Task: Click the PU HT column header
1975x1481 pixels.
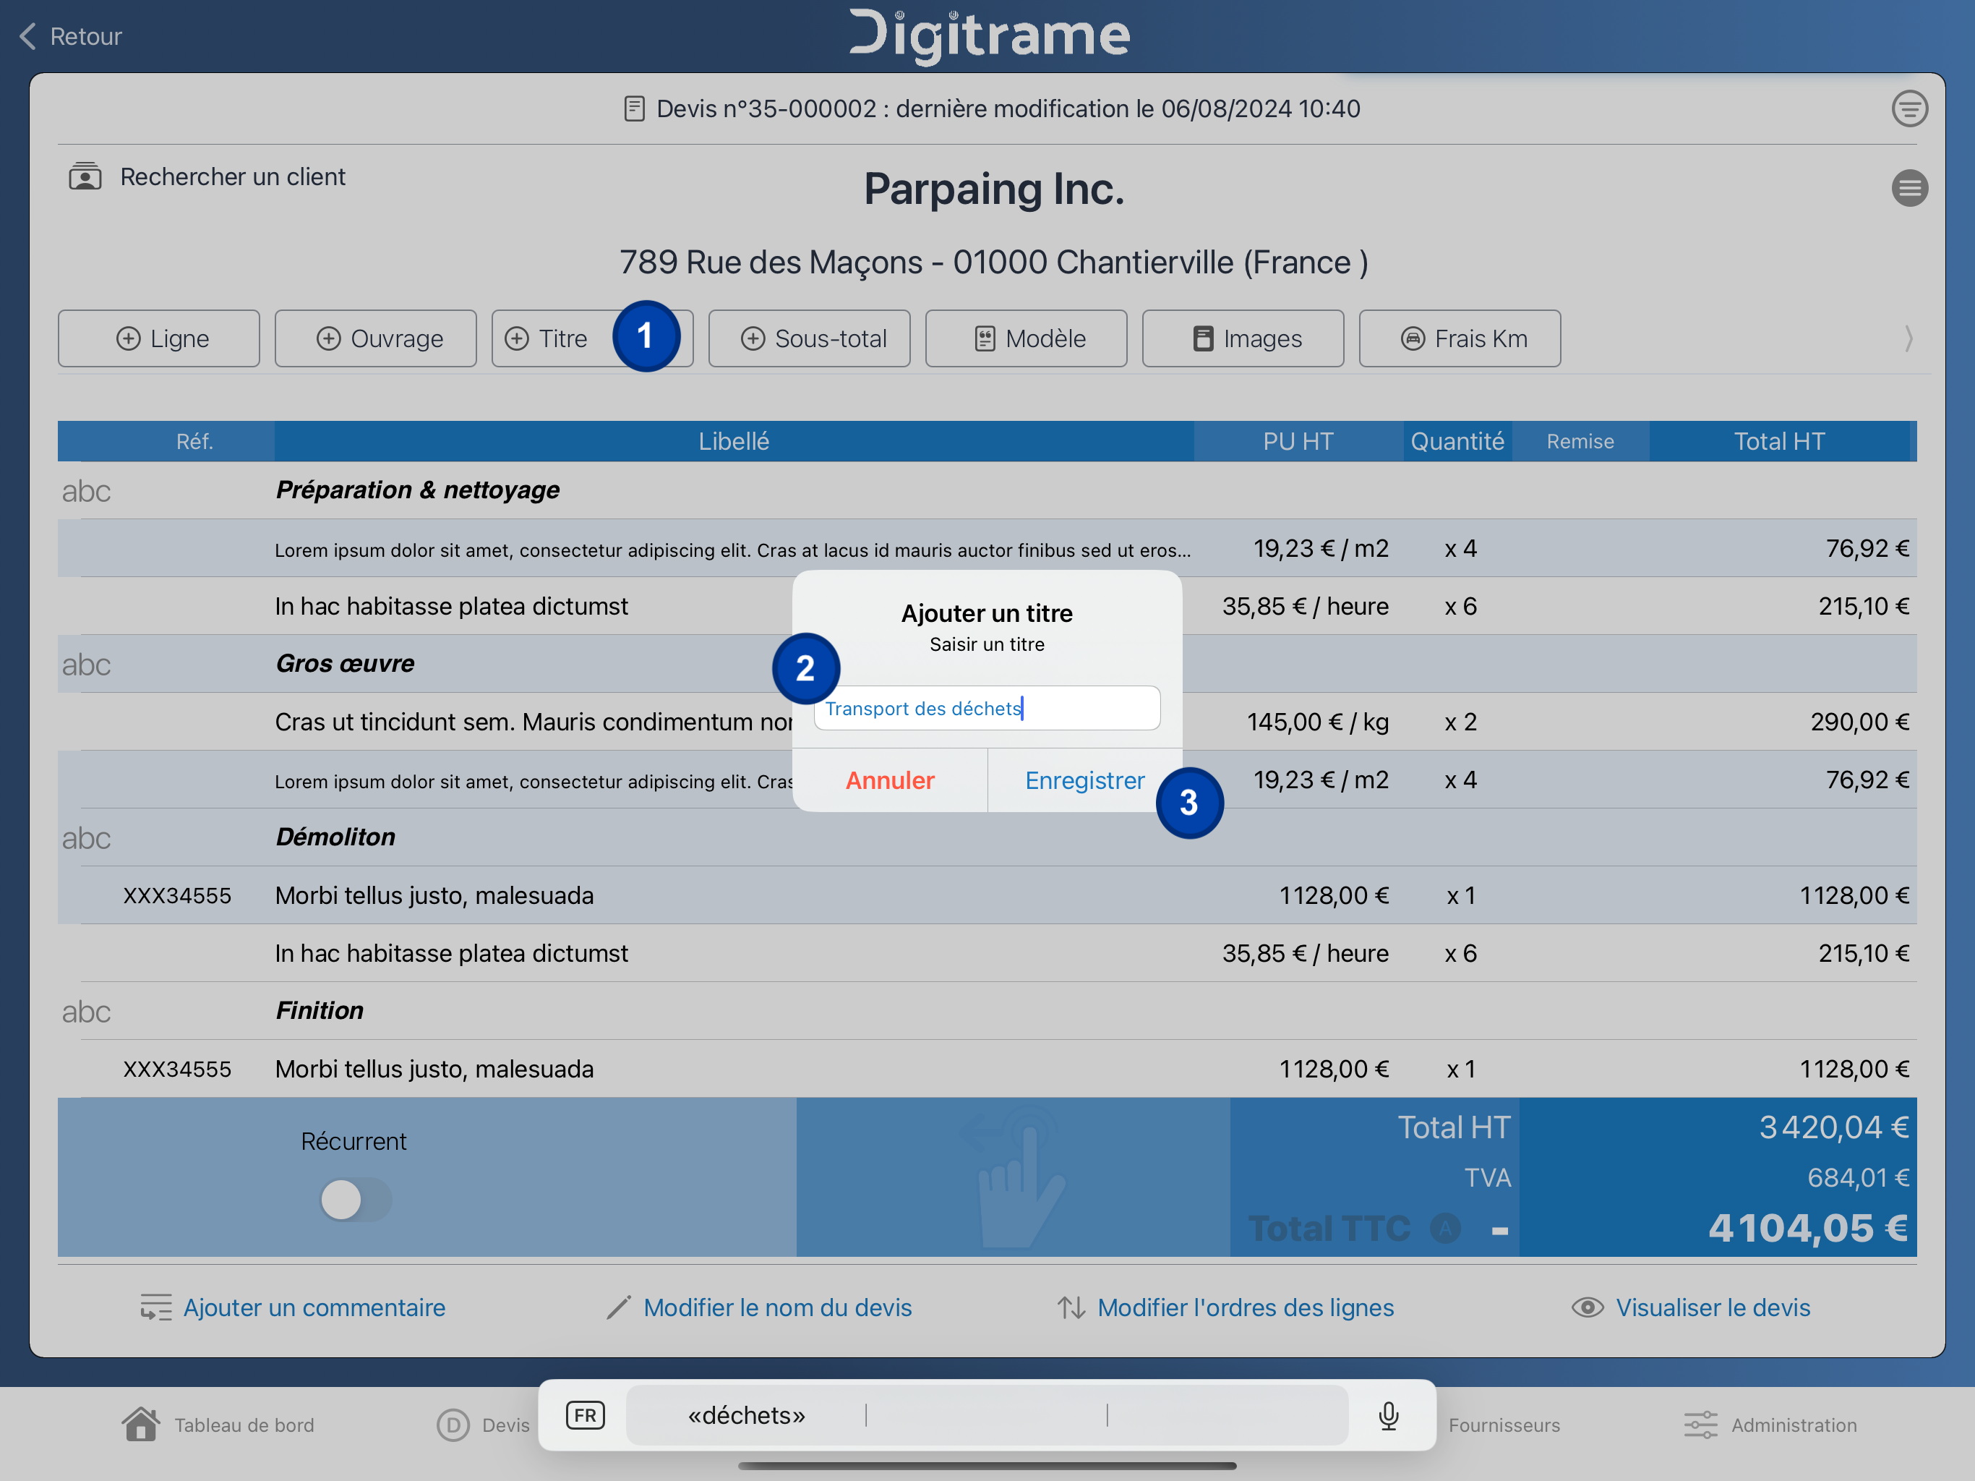Action: (1298, 441)
